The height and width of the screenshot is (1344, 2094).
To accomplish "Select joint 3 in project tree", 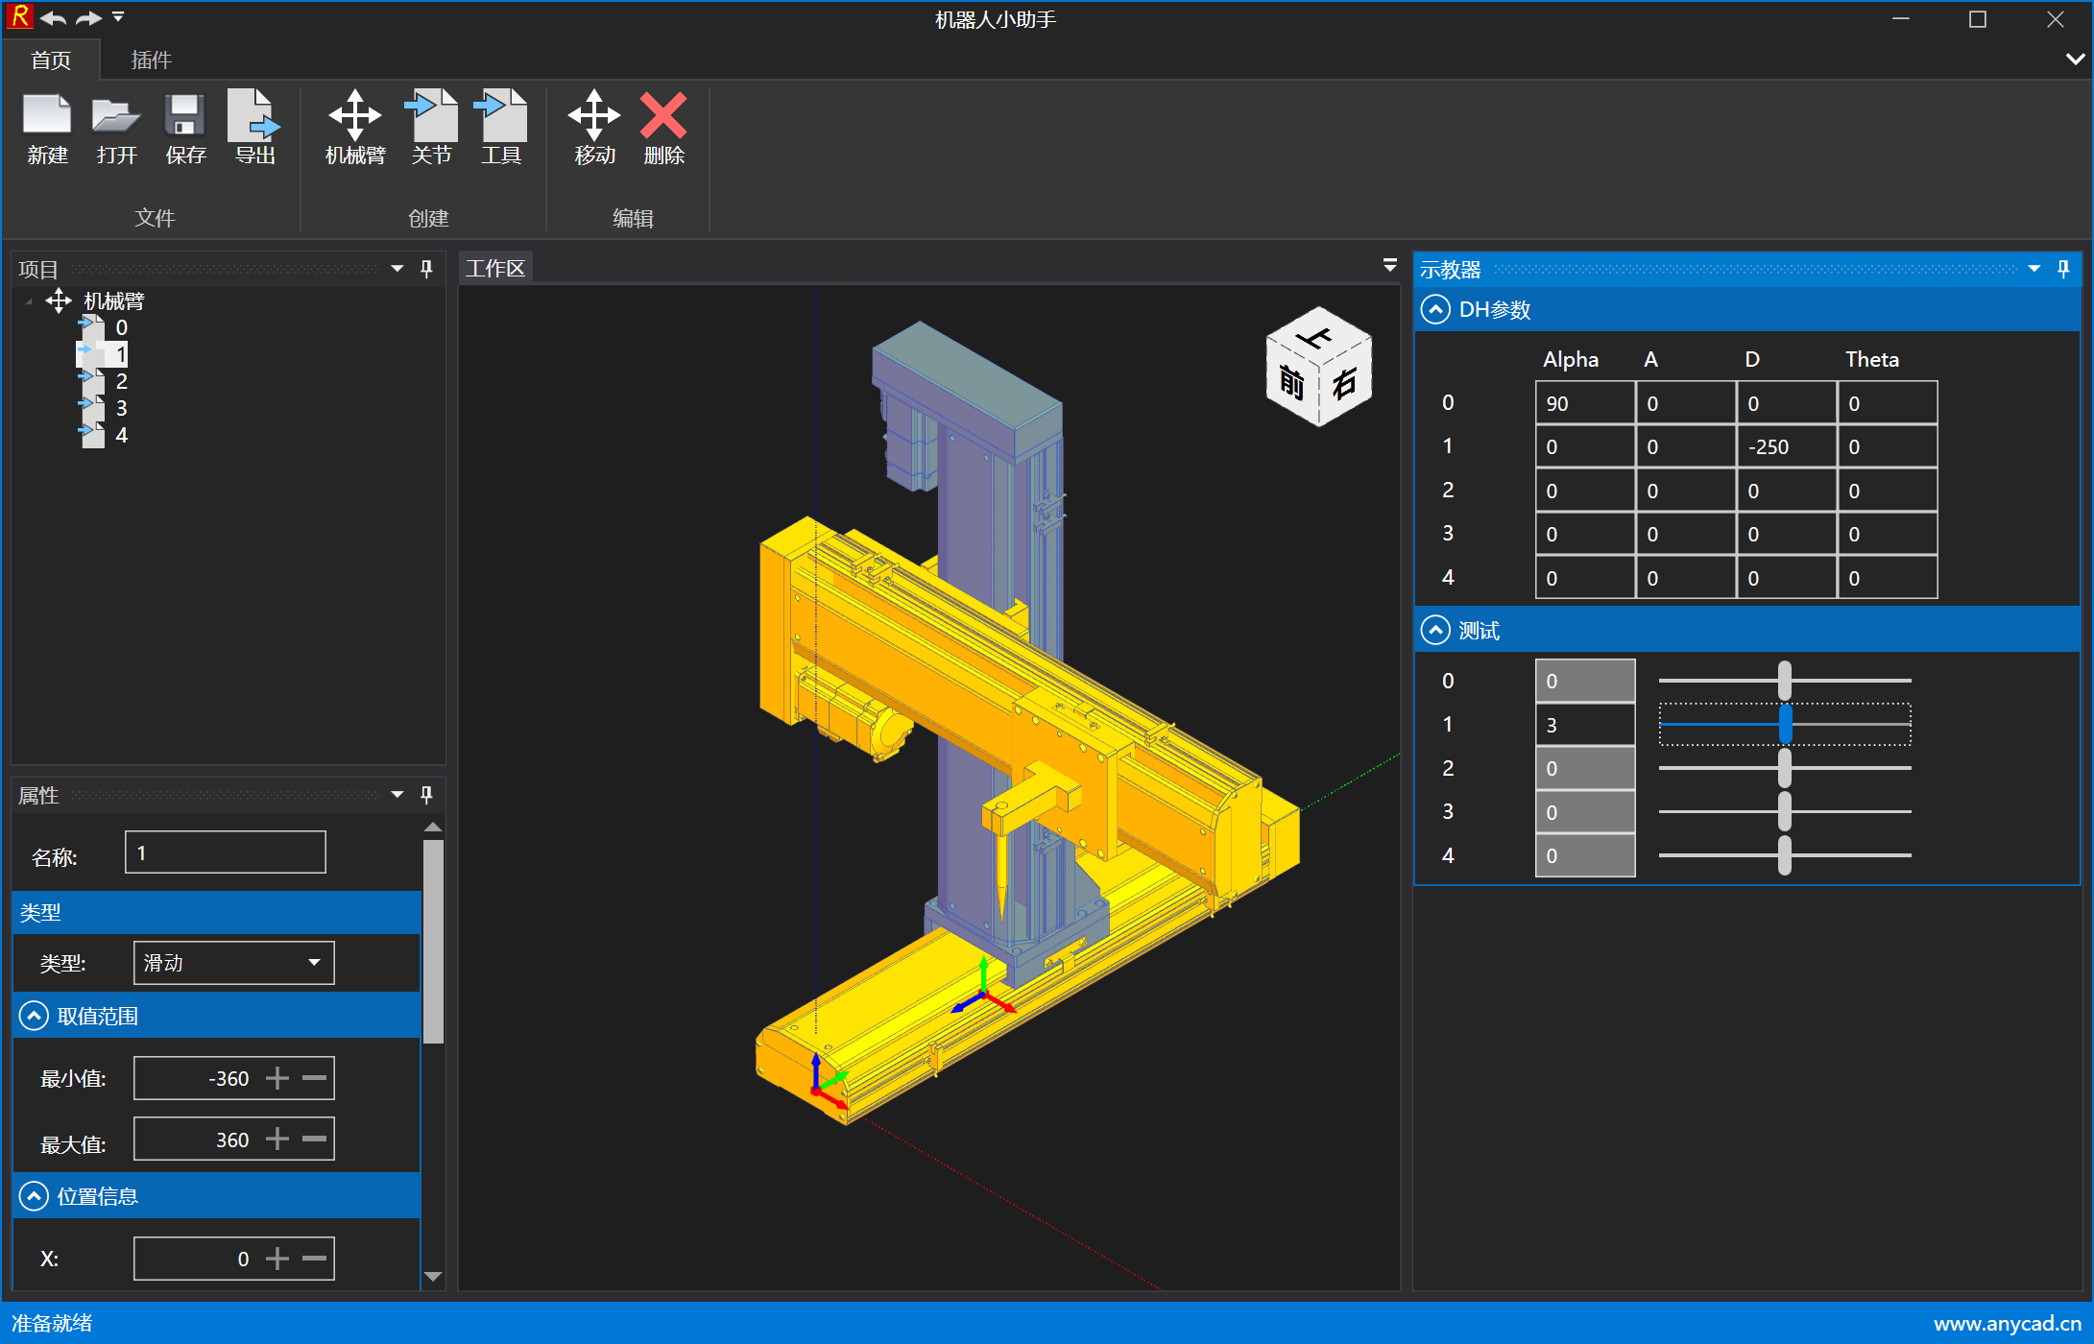I will point(121,408).
